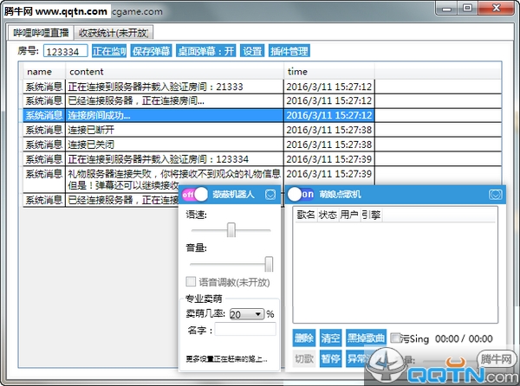The image size is (520, 386).
Task: Click the 删除 button in song list
Action: point(303,338)
